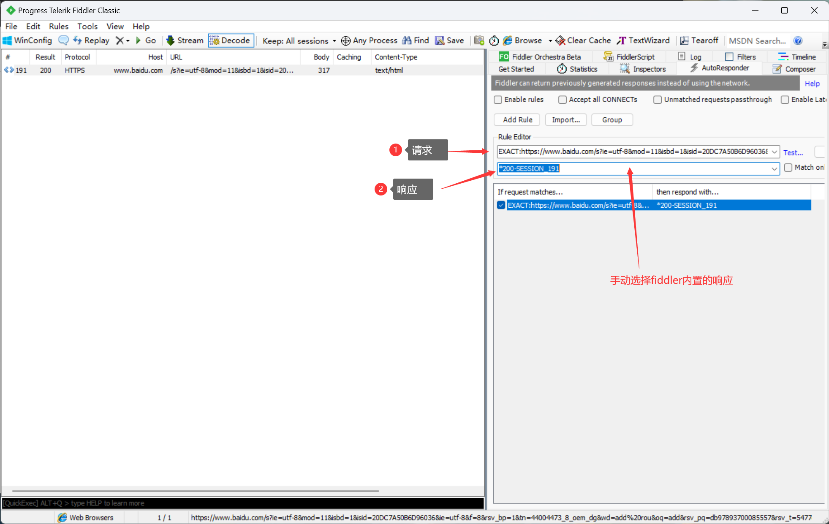This screenshot has height=524, width=829.
Task: Click the QuickExec command input box
Action: tap(243, 503)
